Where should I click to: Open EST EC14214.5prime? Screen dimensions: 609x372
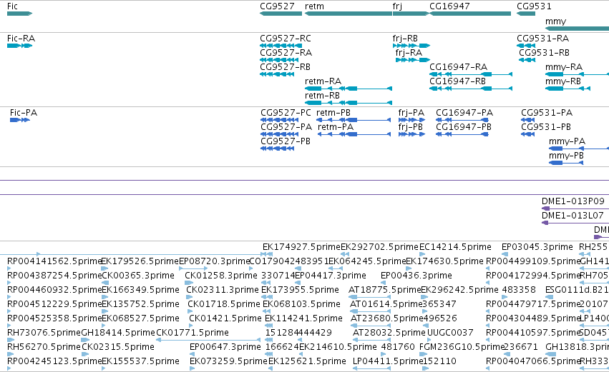pyautogui.click(x=456, y=247)
